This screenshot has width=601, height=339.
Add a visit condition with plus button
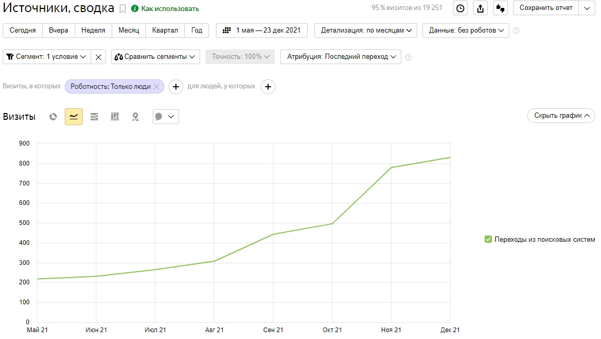[176, 87]
